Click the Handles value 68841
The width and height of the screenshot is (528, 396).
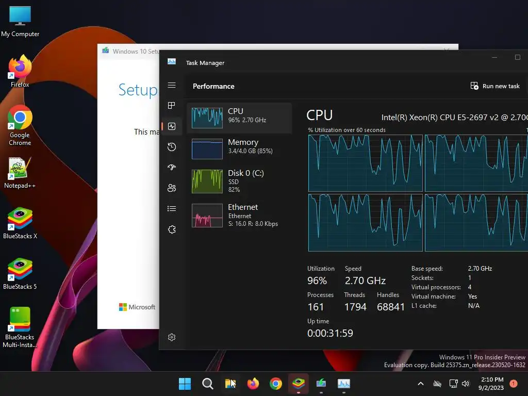click(x=391, y=307)
